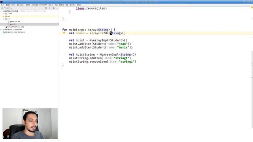
Task: Select Scratches and Consoles entry
Action: (15, 32)
